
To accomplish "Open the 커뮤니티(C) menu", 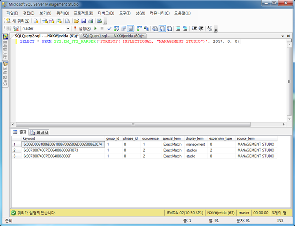I will tap(160, 13).
